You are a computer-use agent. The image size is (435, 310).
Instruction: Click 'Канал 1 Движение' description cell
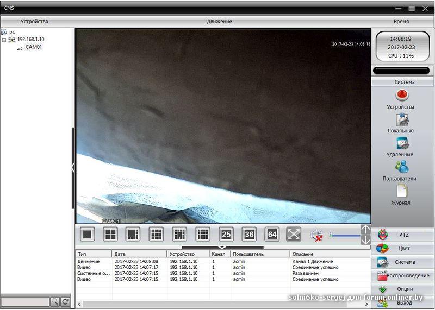312,261
